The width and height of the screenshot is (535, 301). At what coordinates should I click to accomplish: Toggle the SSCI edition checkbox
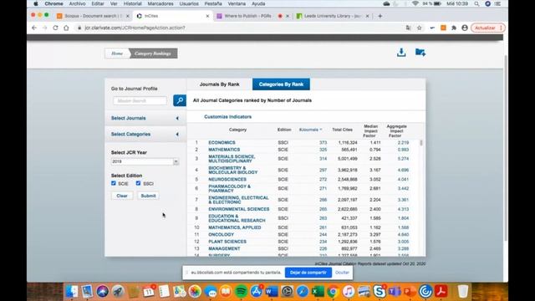point(138,183)
